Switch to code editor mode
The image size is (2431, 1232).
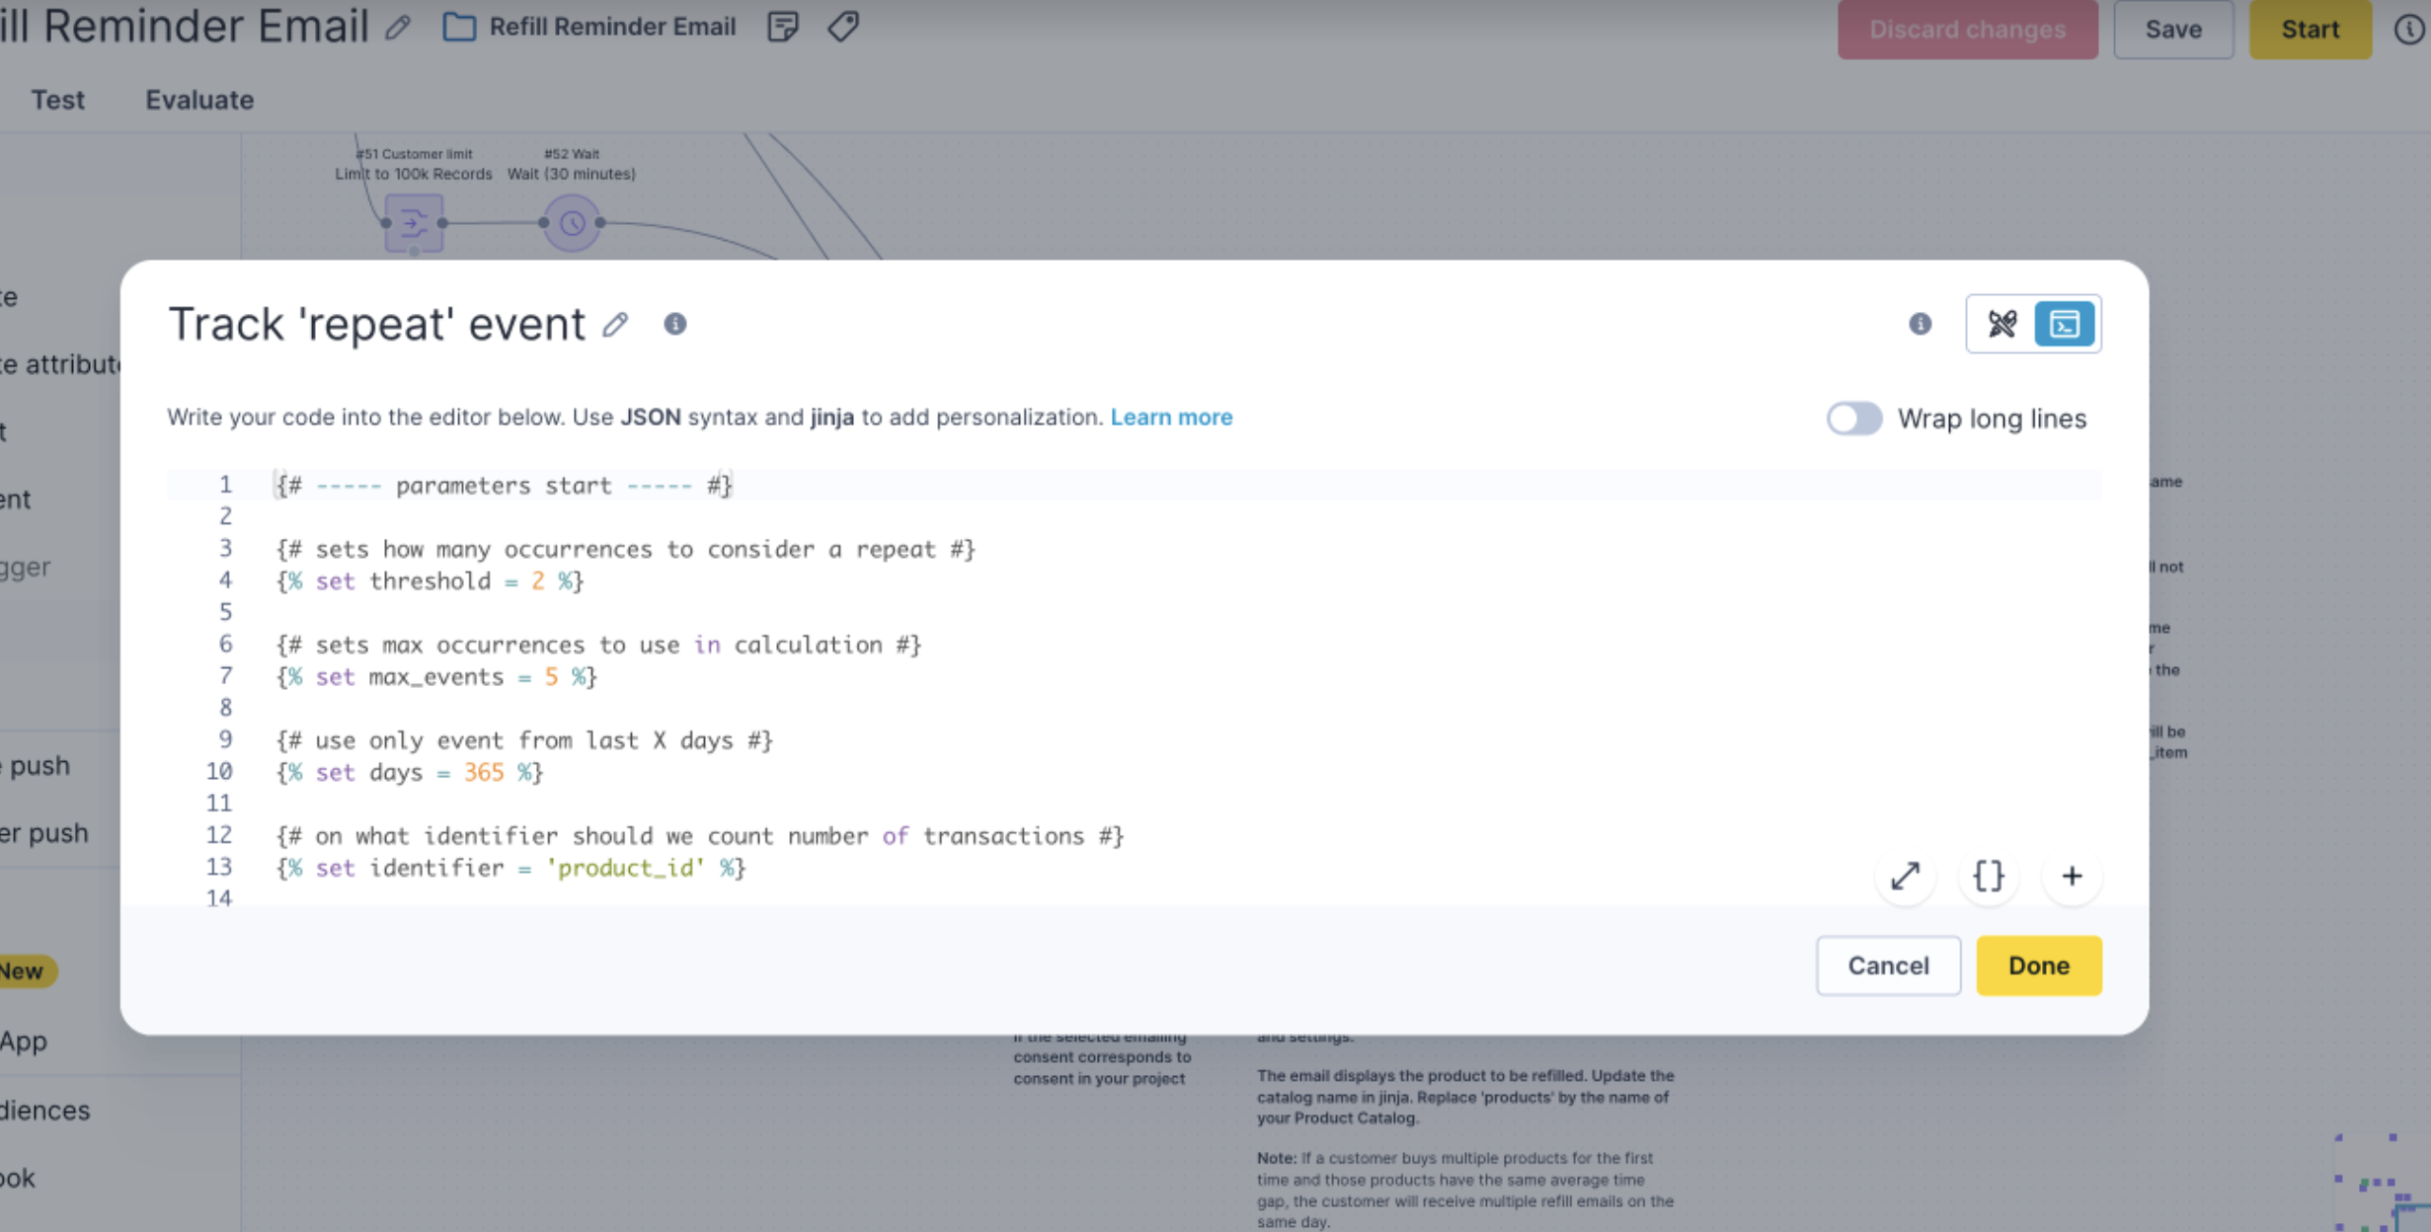coord(2064,324)
